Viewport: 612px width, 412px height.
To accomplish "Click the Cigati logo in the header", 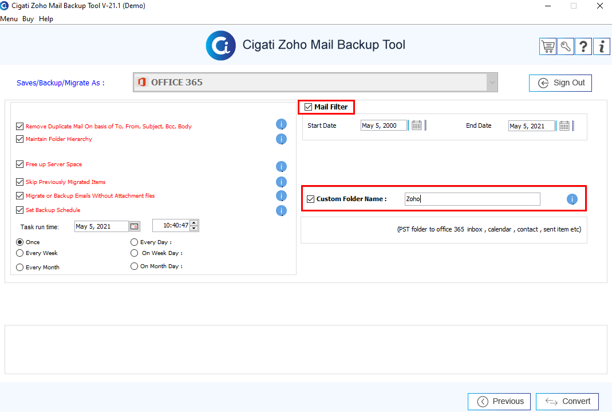I will point(221,46).
